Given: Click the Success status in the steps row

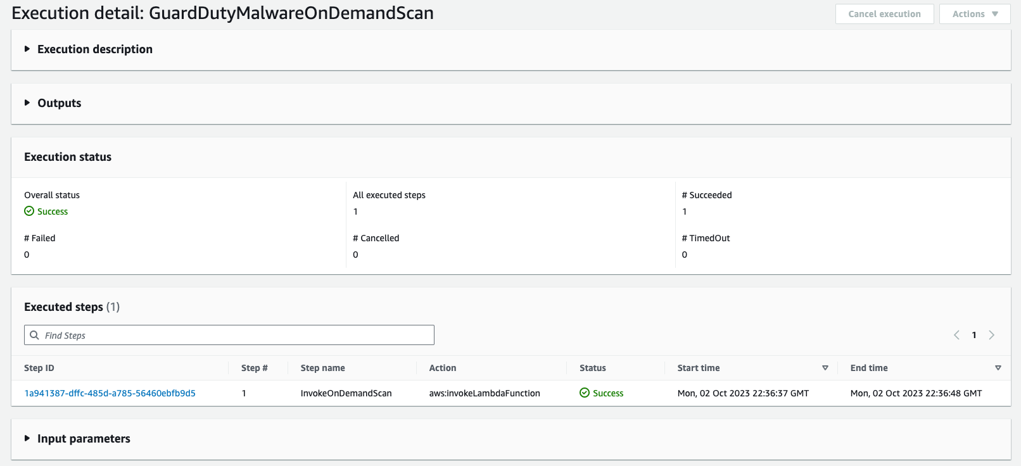Looking at the screenshot, I should coord(602,393).
